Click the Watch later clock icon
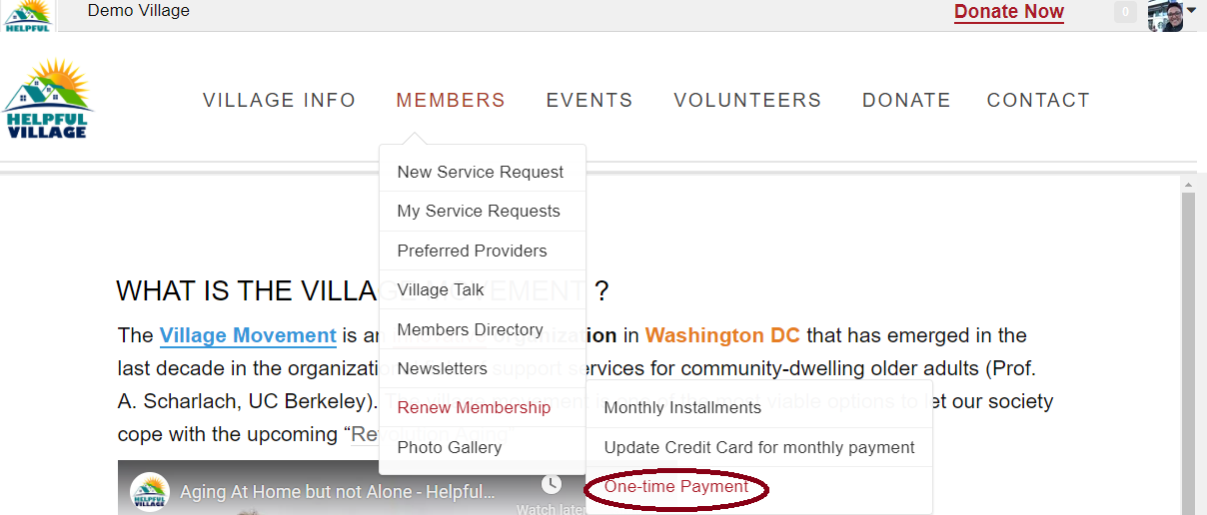The height and width of the screenshot is (515, 1207). point(552,484)
